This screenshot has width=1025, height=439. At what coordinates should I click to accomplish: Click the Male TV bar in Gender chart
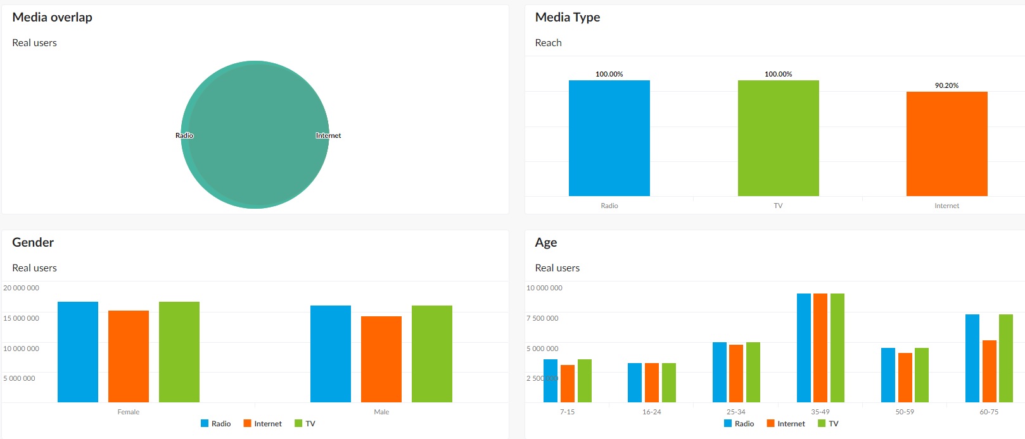pyautogui.click(x=432, y=354)
